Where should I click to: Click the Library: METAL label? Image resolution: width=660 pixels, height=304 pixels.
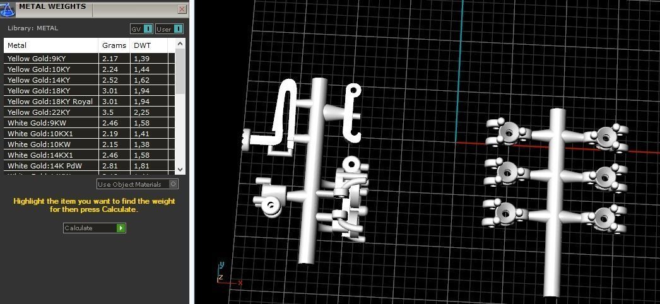pyautogui.click(x=33, y=28)
